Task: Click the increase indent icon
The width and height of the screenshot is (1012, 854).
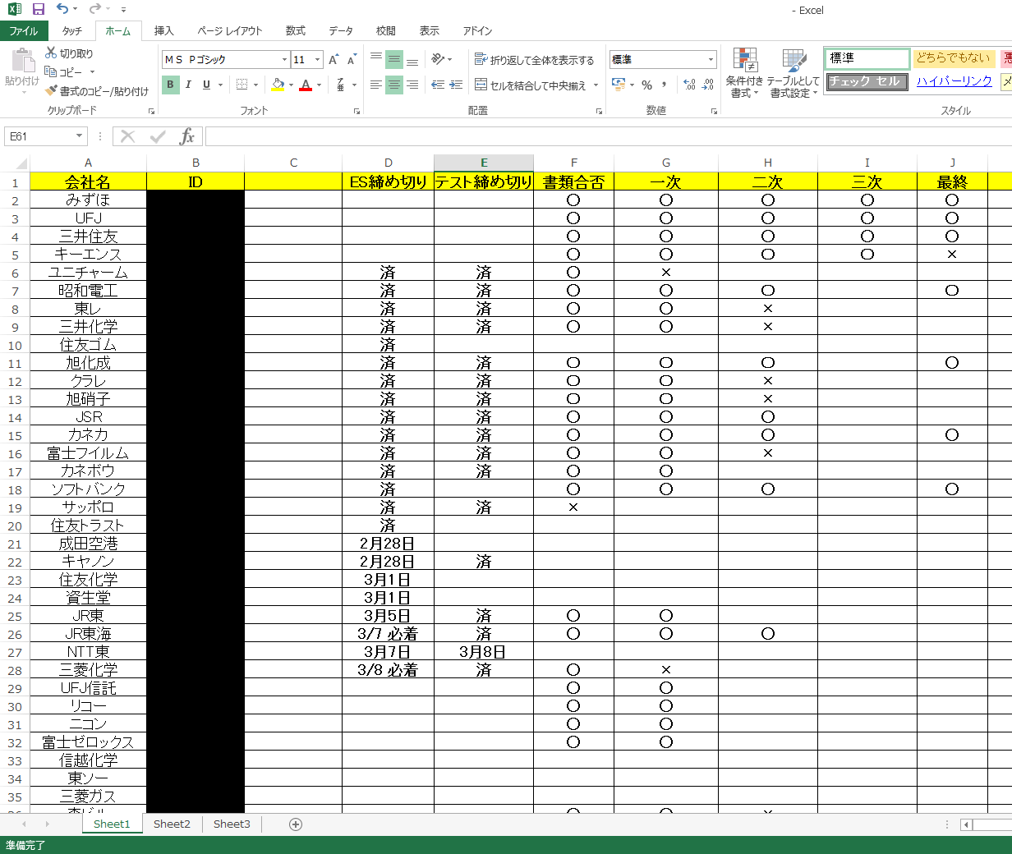Action: (x=457, y=85)
